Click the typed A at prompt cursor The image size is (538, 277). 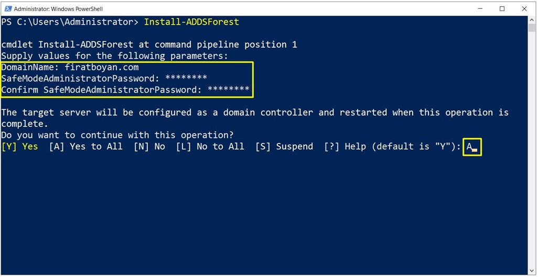click(469, 147)
